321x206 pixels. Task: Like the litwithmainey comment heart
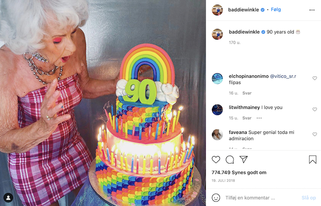(x=315, y=109)
